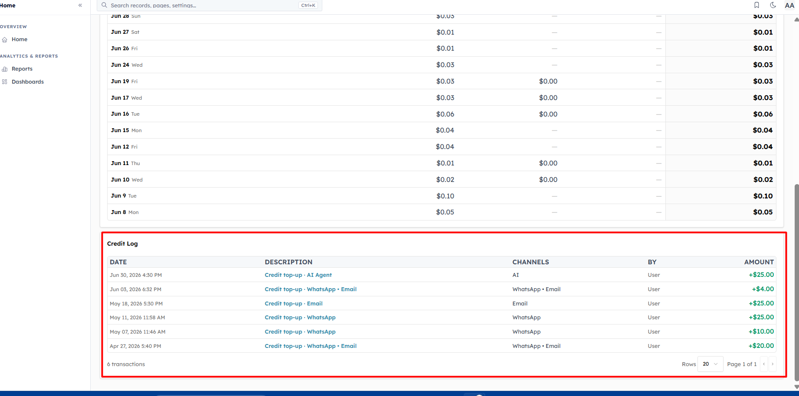Open Credit top-up · AI Agent link
799x396 pixels.
(x=298, y=275)
